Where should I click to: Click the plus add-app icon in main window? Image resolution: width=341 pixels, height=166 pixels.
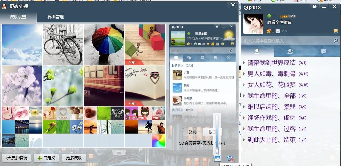click(284, 31)
